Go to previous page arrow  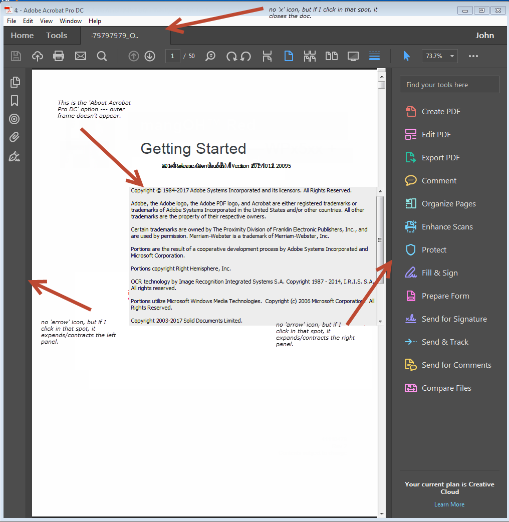click(133, 56)
